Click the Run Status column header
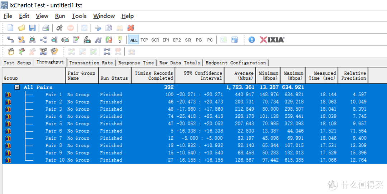 114,78
